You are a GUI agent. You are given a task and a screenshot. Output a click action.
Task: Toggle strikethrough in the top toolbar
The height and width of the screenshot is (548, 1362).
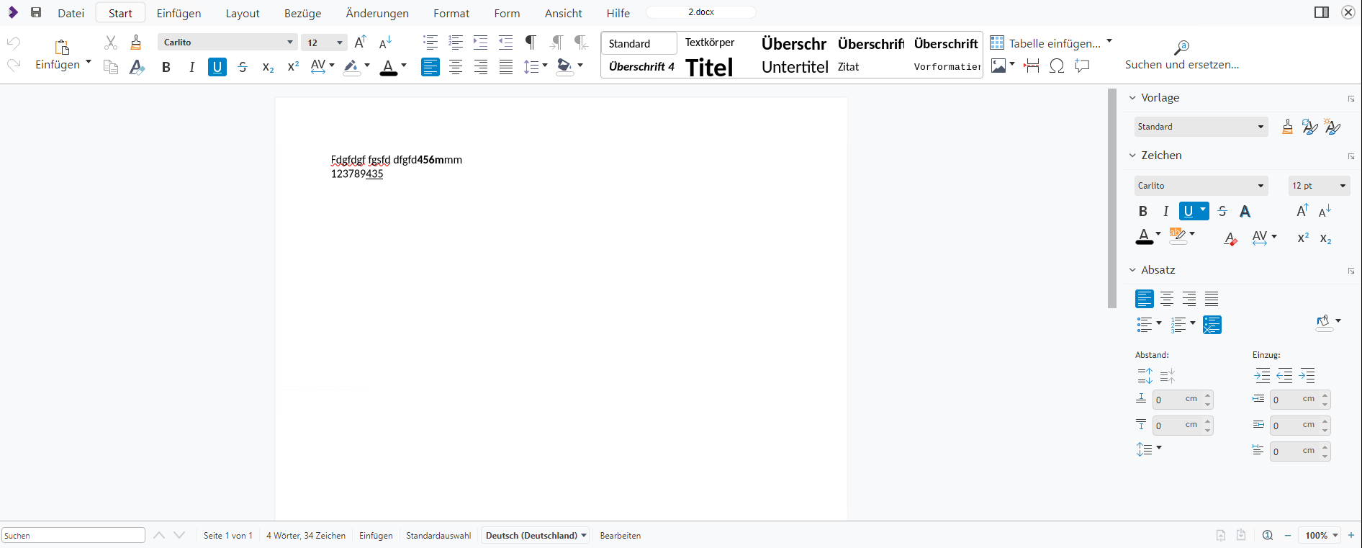click(243, 67)
